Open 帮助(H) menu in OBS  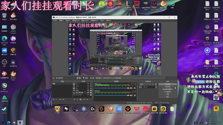pos(108,21)
